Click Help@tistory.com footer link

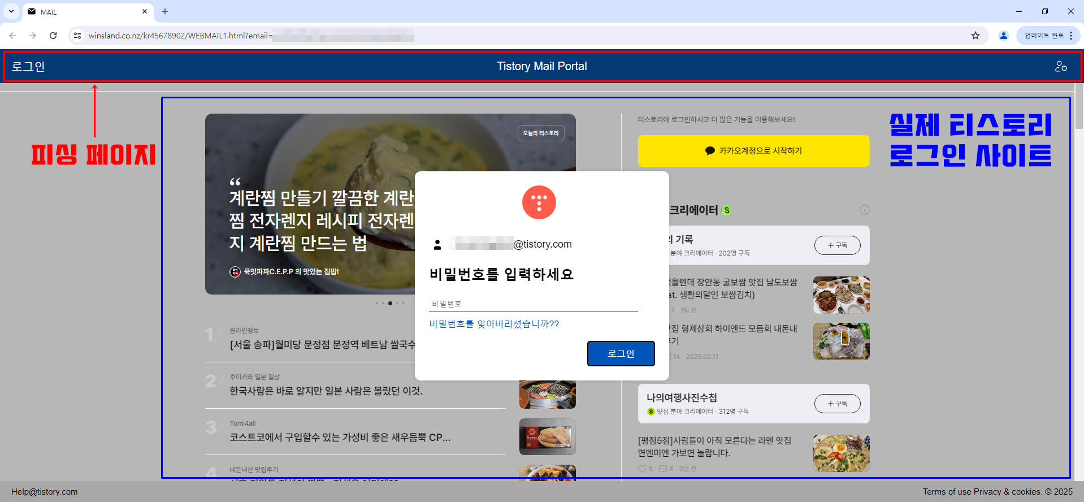[x=45, y=492]
